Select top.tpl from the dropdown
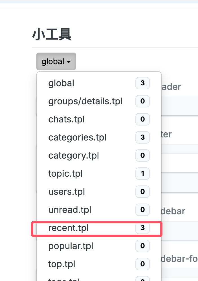Screen dimensions: 198x281 (x=62, y=264)
